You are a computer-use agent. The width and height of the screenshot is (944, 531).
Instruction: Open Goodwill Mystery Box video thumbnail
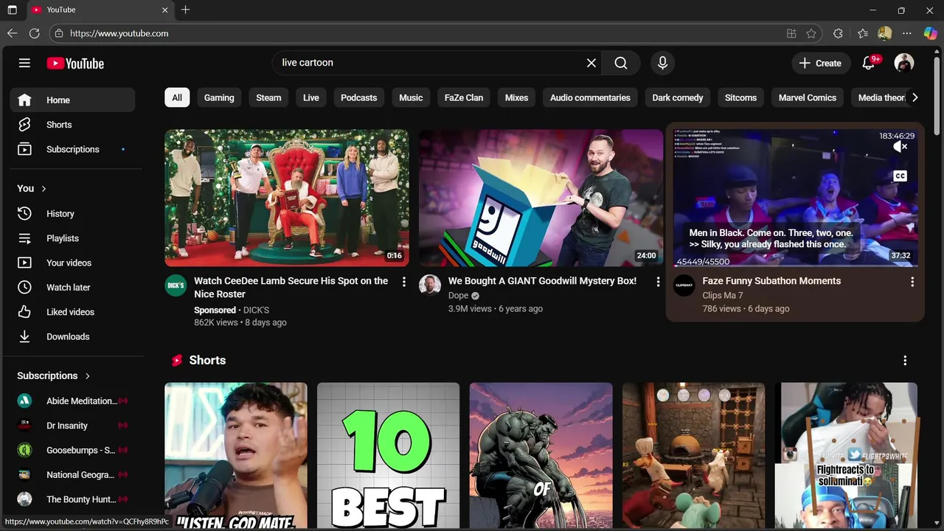point(541,198)
